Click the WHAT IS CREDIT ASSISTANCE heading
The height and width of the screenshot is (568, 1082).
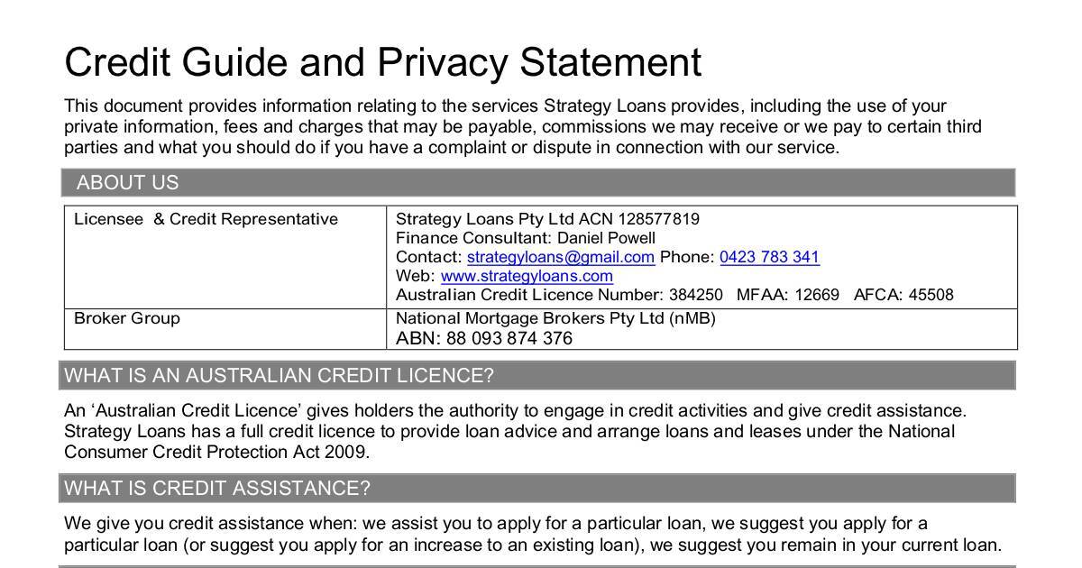point(217,488)
